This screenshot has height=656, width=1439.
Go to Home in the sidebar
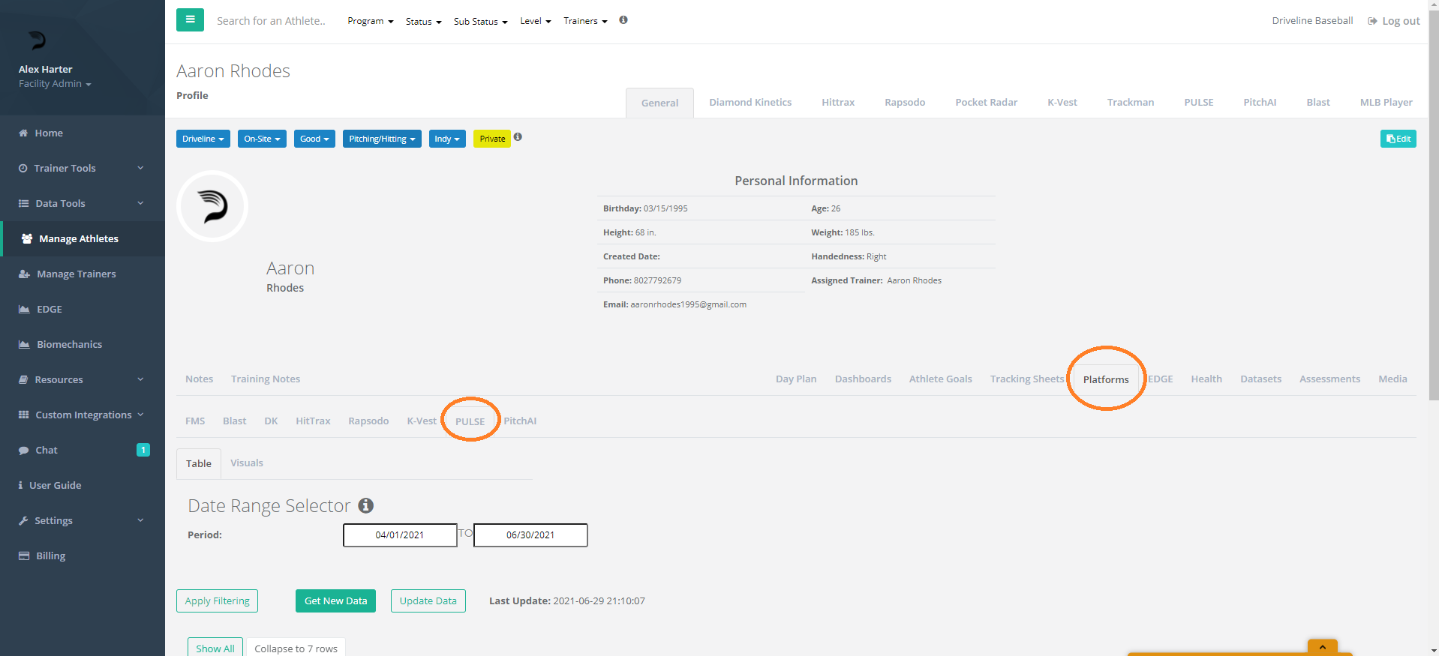49,133
